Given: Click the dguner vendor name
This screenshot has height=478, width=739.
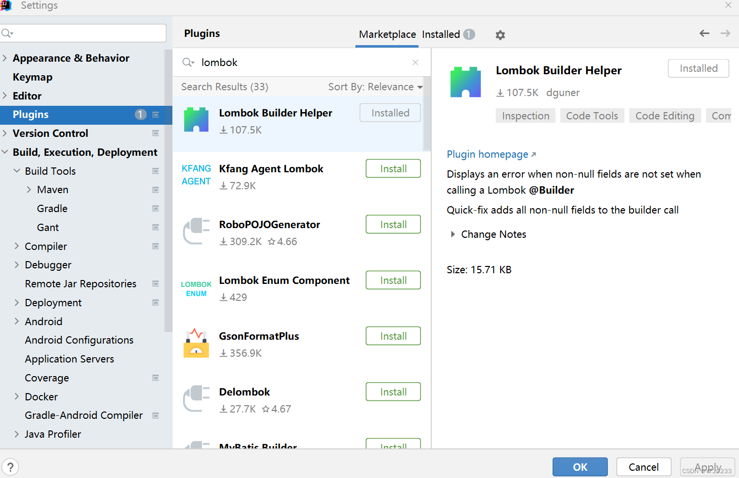Looking at the screenshot, I should pyautogui.click(x=563, y=93).
